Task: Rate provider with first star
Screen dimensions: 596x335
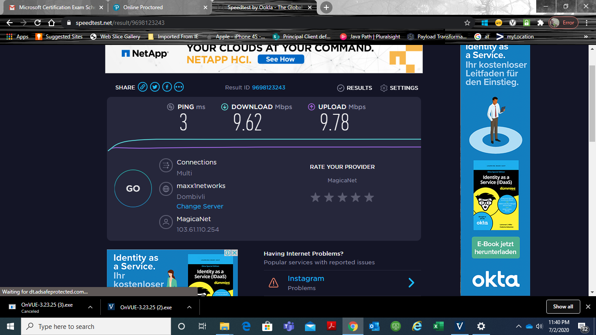Action: click(315, 198)
